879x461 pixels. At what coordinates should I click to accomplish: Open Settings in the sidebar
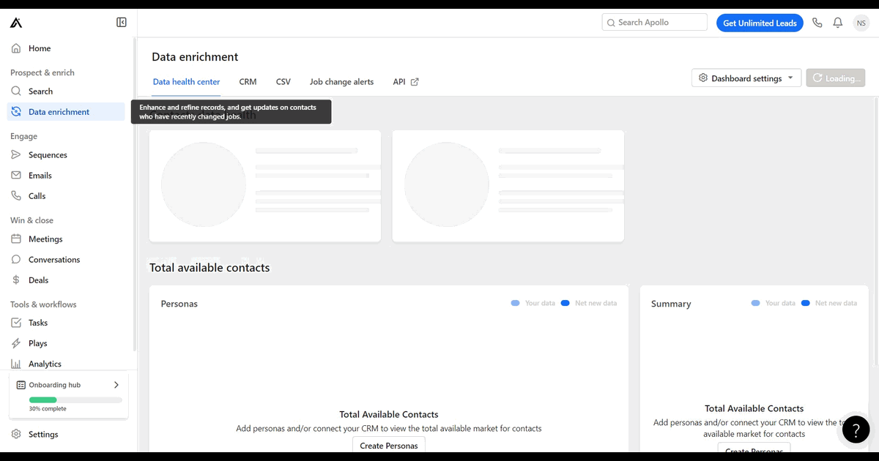pyautogui.click(x=66, y=434)
